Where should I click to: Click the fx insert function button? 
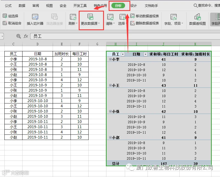click(26, 36)
